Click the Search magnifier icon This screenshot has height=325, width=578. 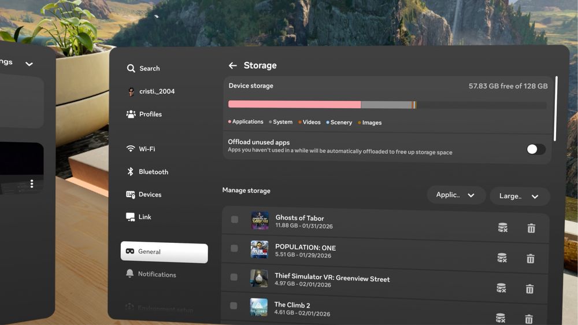pyautogui.click(x=131, y=68)
